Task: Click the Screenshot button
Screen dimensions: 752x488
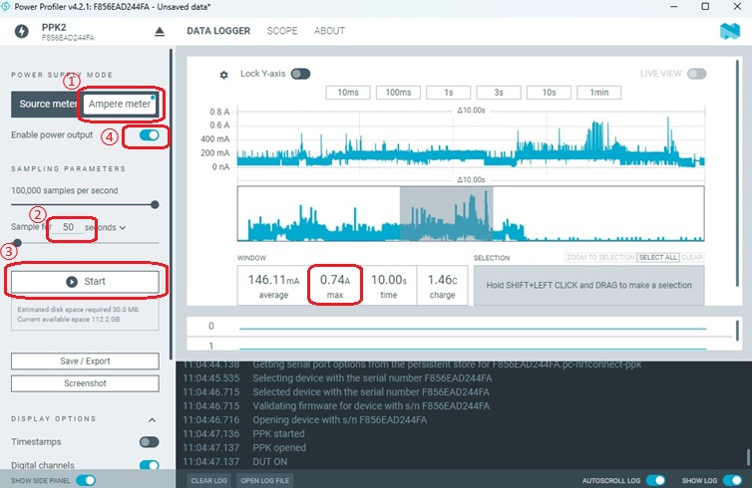Action: tap(85, 383)
